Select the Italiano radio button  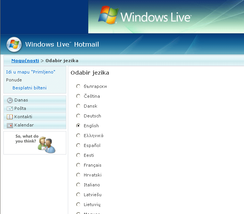coord(78,184)
